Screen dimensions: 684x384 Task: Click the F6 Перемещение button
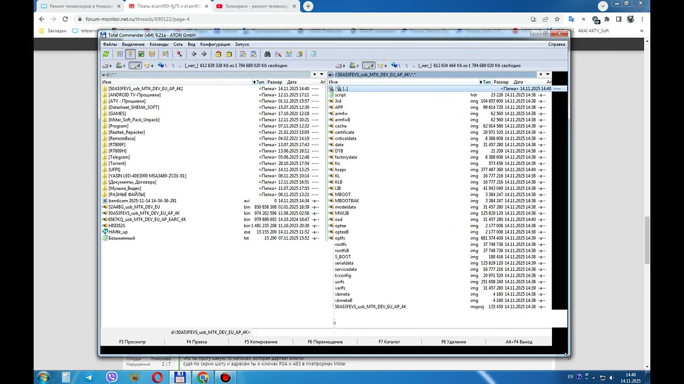pyautogui.click(x=325, y=342)
